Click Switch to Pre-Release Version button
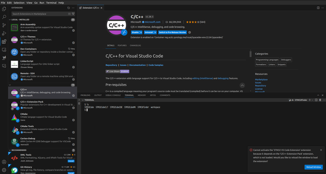326x174 pixels. [x=172, y=32]
